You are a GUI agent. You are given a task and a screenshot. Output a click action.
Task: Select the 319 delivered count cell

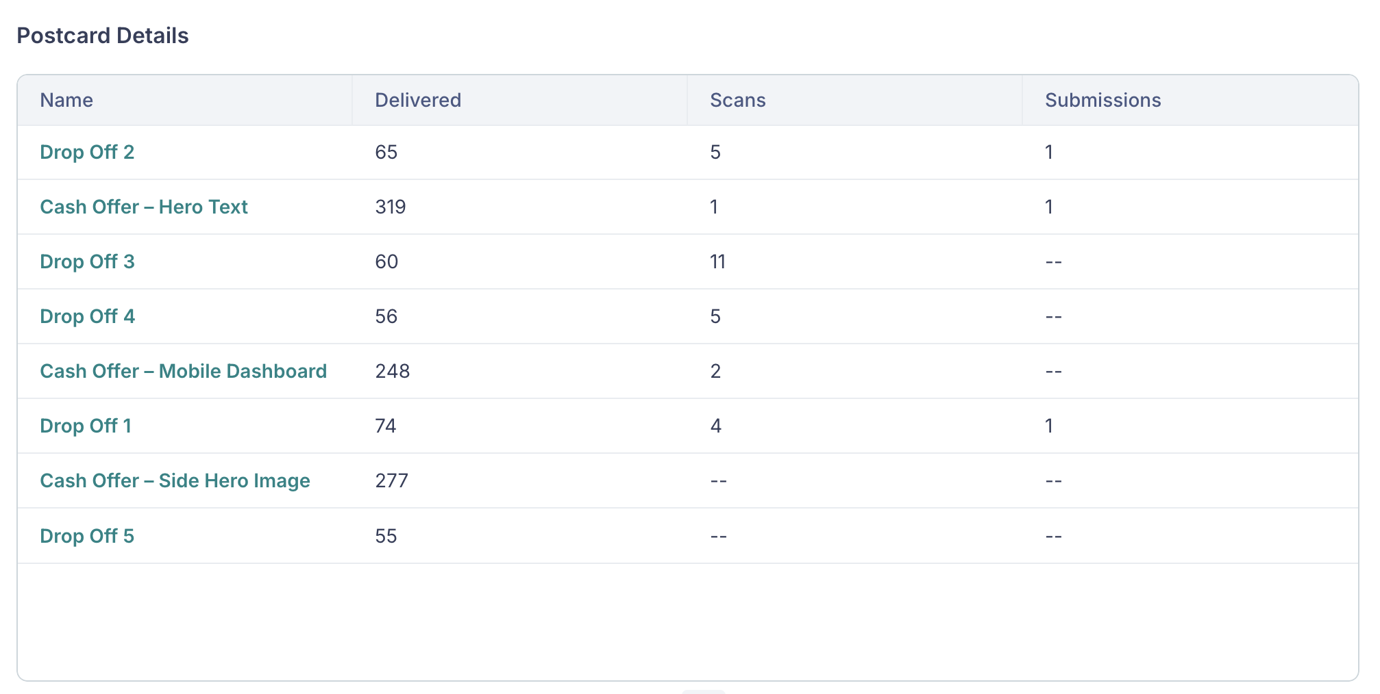click(x=391, y=207)
